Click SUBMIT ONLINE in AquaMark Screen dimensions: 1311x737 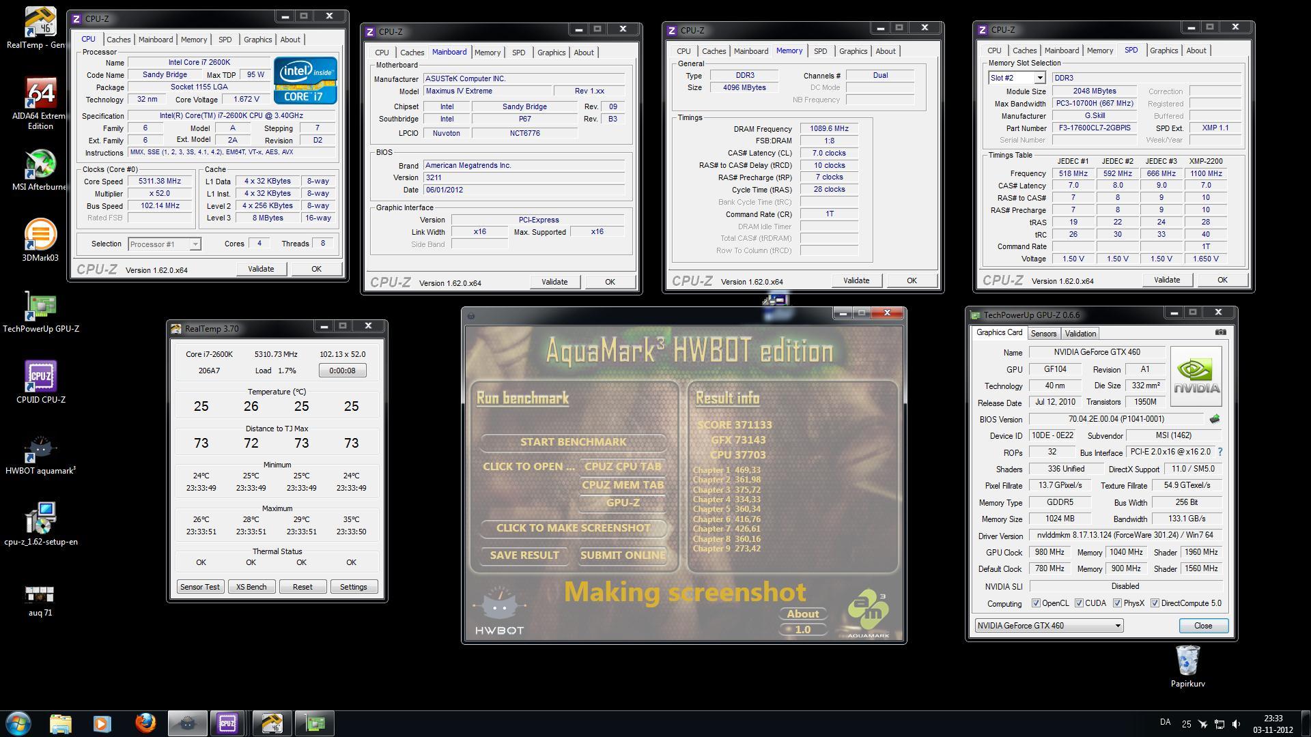click(623, 555)
